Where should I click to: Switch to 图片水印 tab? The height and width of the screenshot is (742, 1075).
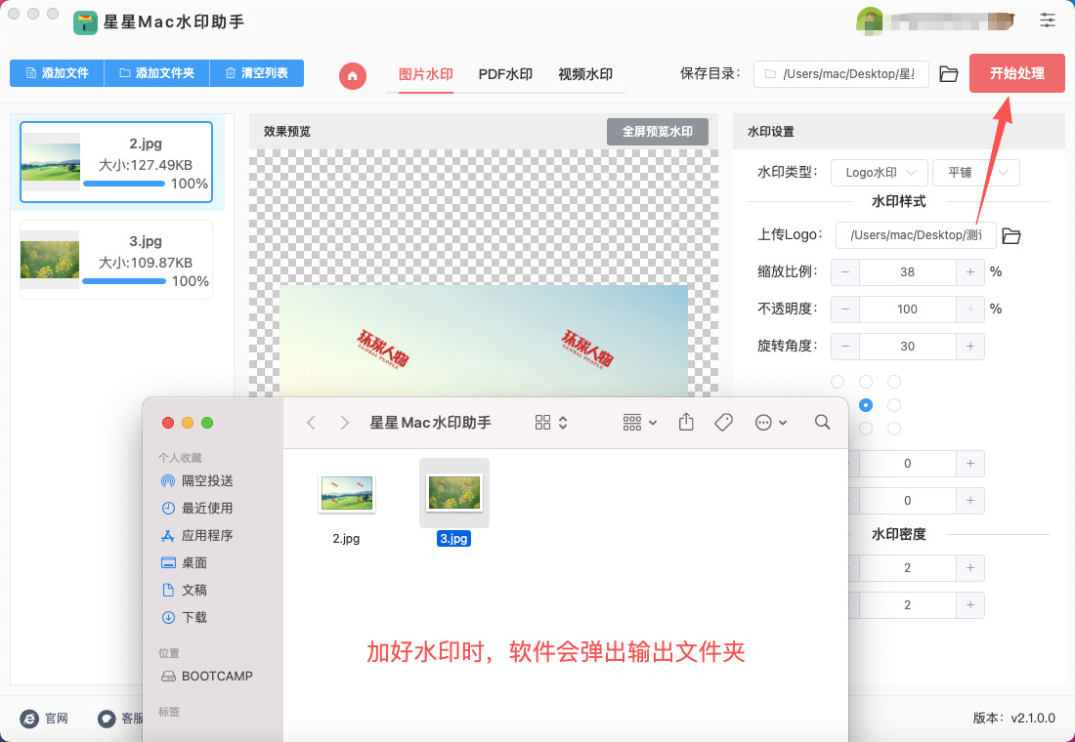point(426,74)
